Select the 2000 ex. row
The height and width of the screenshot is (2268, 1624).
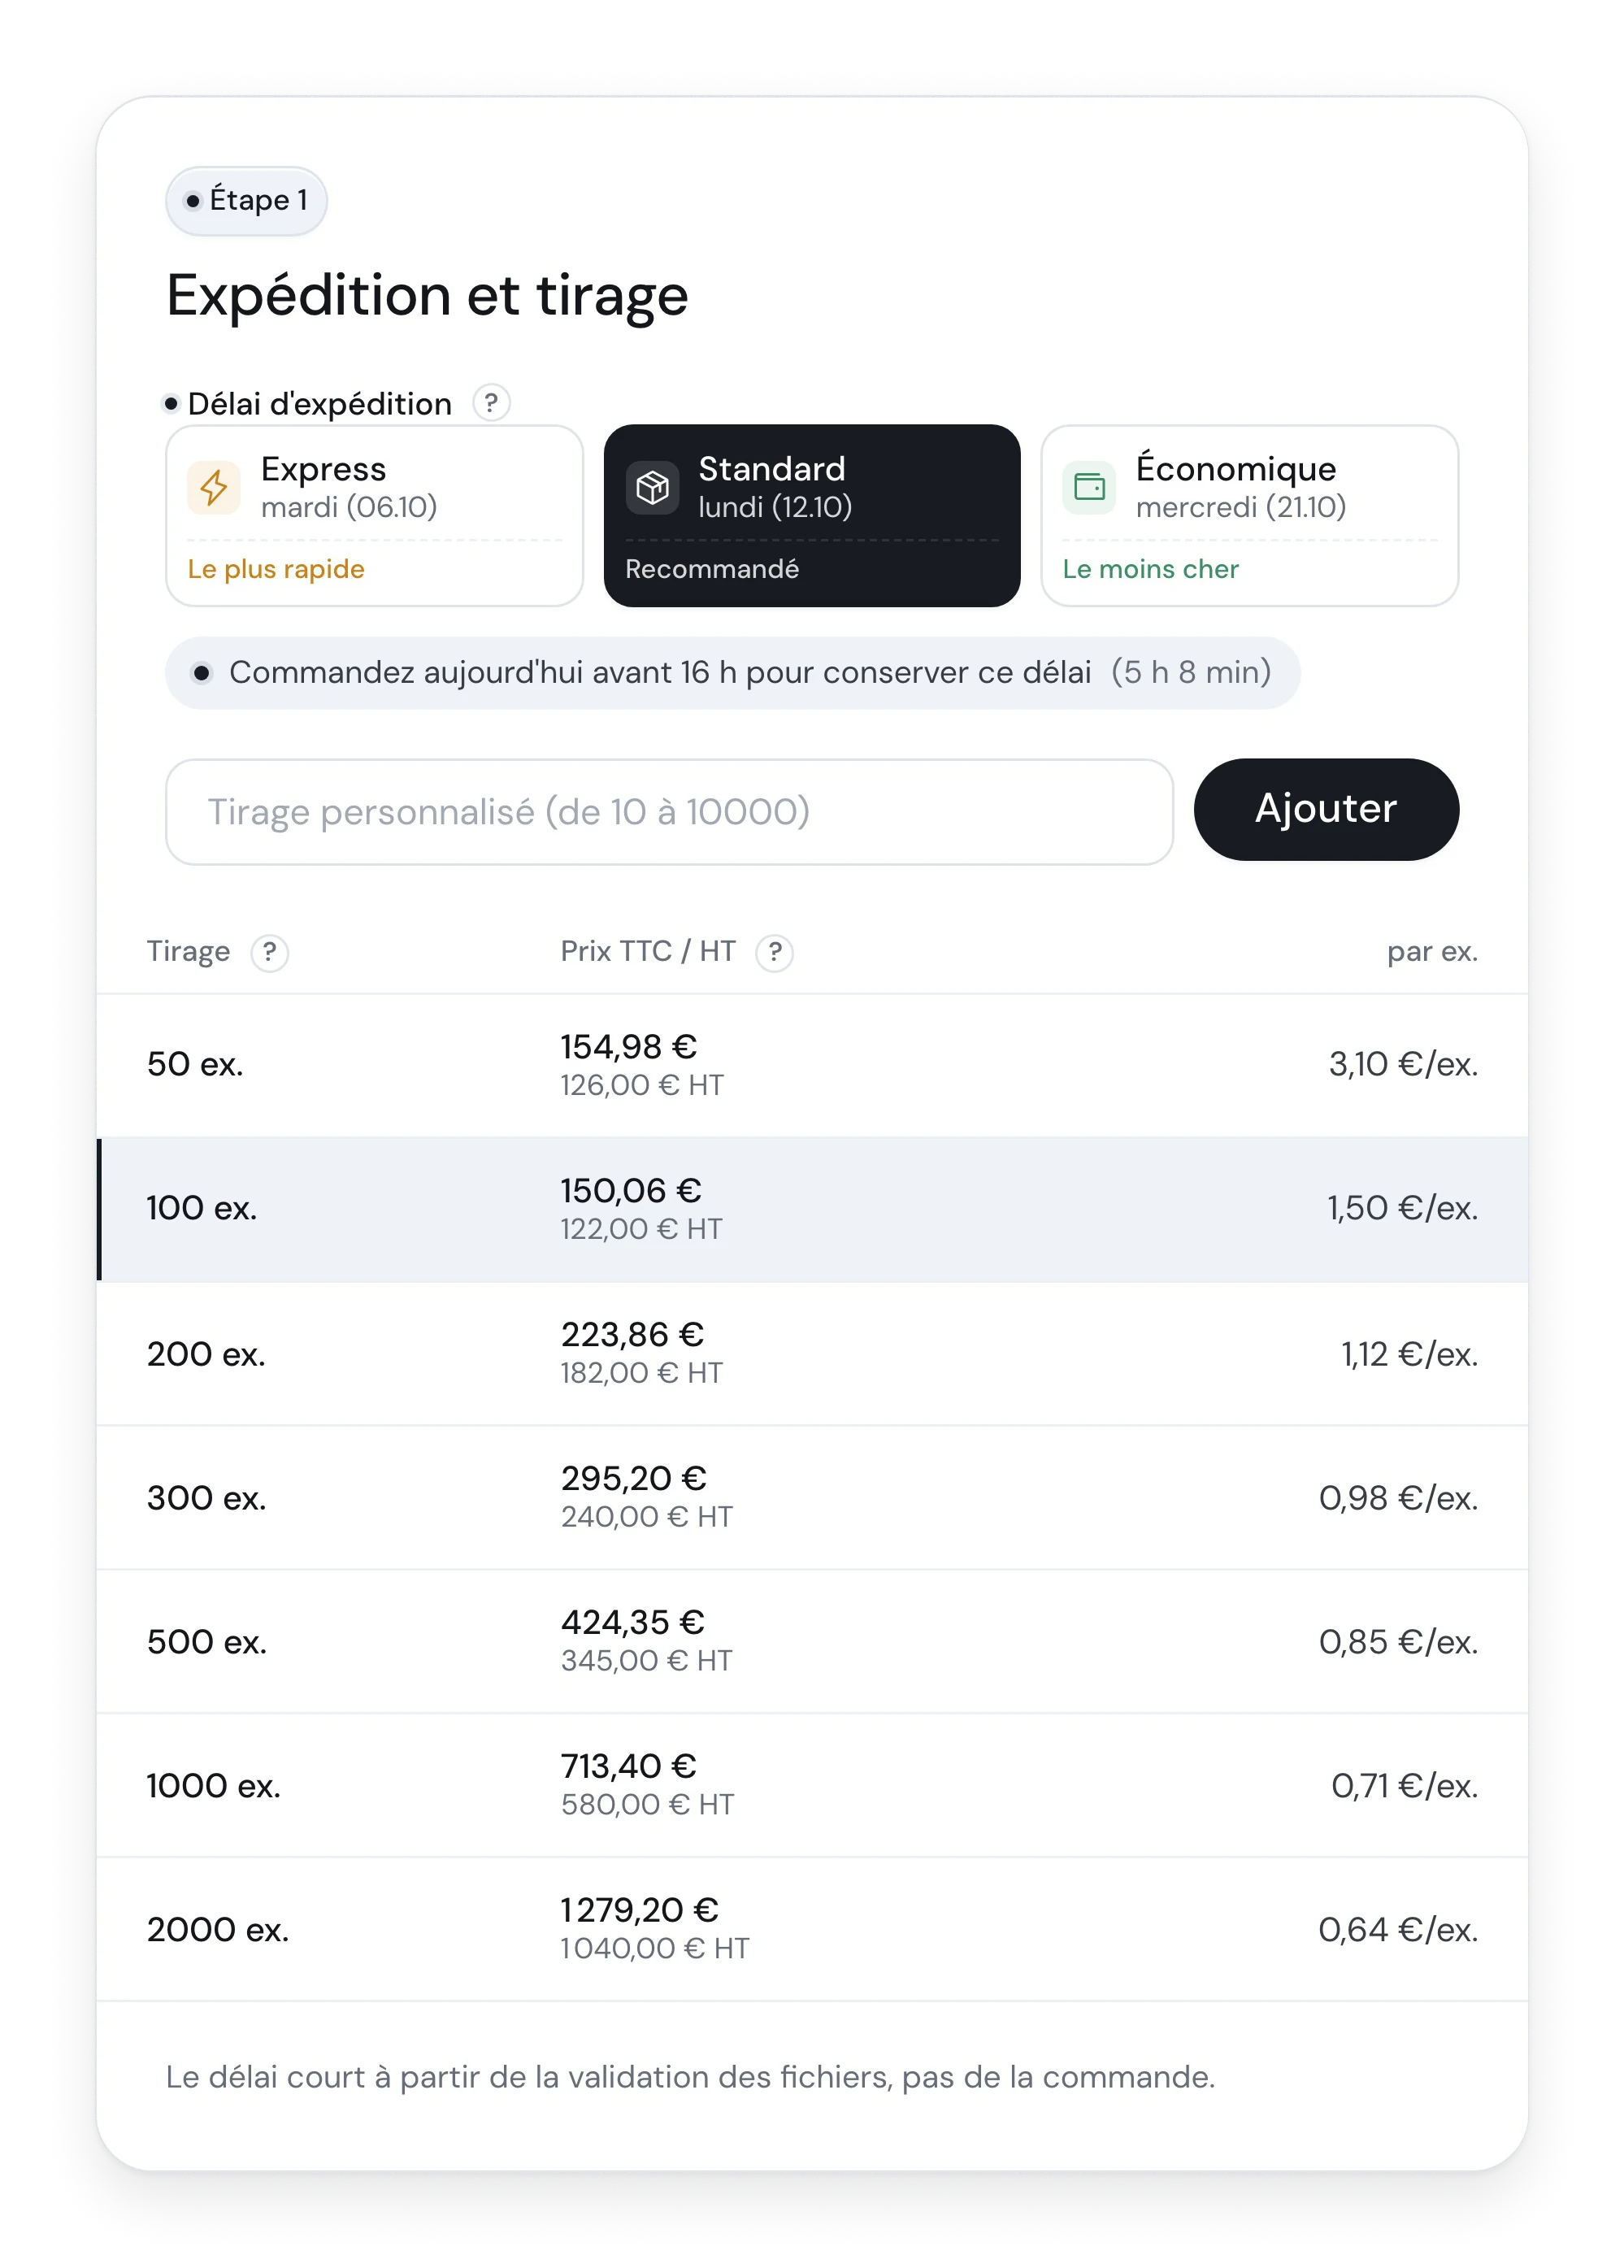[x=812, y=1930]
